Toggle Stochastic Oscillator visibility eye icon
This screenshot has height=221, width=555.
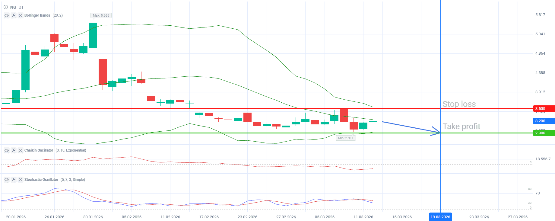tap(6, 180)
